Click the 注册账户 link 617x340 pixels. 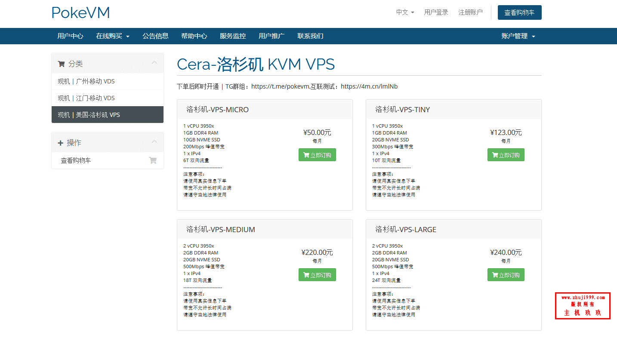[470, 12]
